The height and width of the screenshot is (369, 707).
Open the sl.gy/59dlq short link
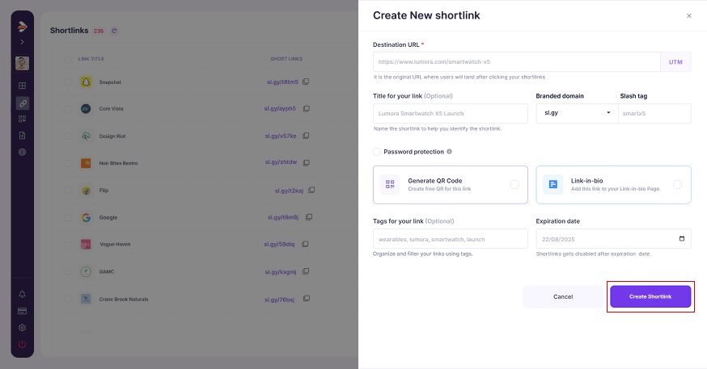click(279, 244)
